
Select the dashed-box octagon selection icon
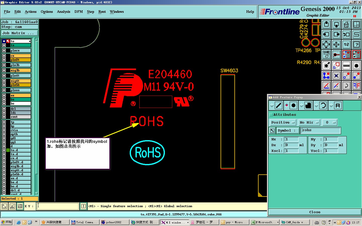(356, 66)
